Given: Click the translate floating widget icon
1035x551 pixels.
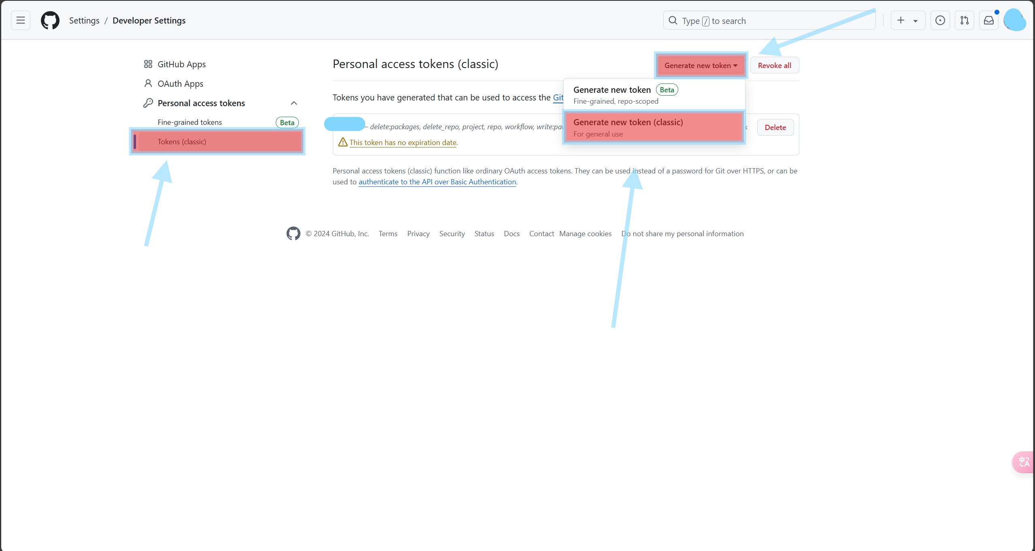Looking at the screenshot, I should click(1024, 462).
